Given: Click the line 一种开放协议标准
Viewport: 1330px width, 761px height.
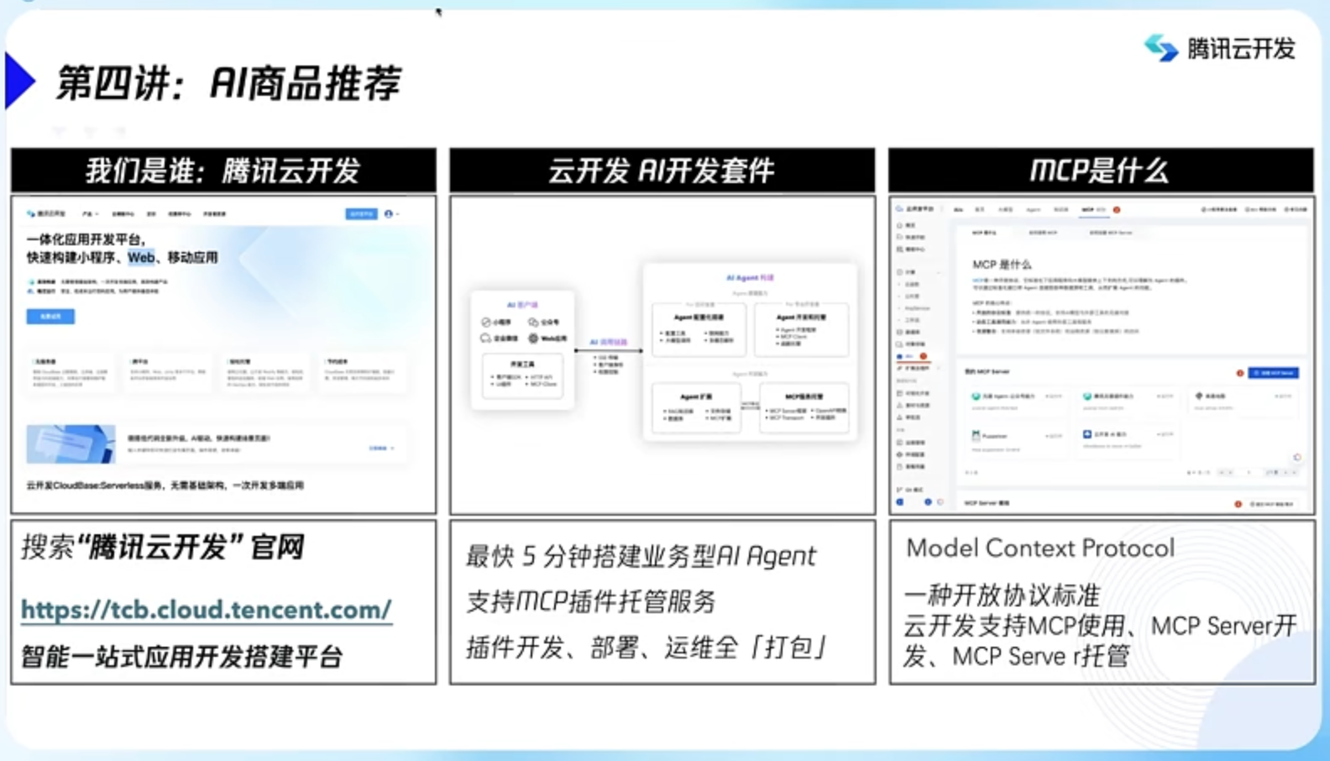Looking at the screenshot, I should (1002, 596).
